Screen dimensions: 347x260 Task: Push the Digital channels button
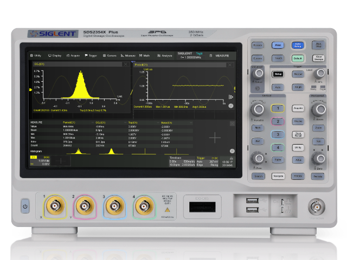pyautogui.click(x=278, y=160)
